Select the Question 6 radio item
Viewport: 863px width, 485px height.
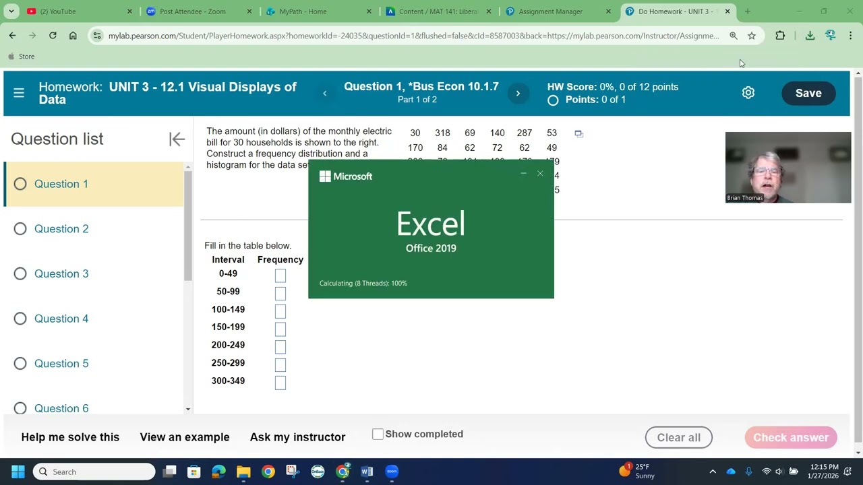20,408
